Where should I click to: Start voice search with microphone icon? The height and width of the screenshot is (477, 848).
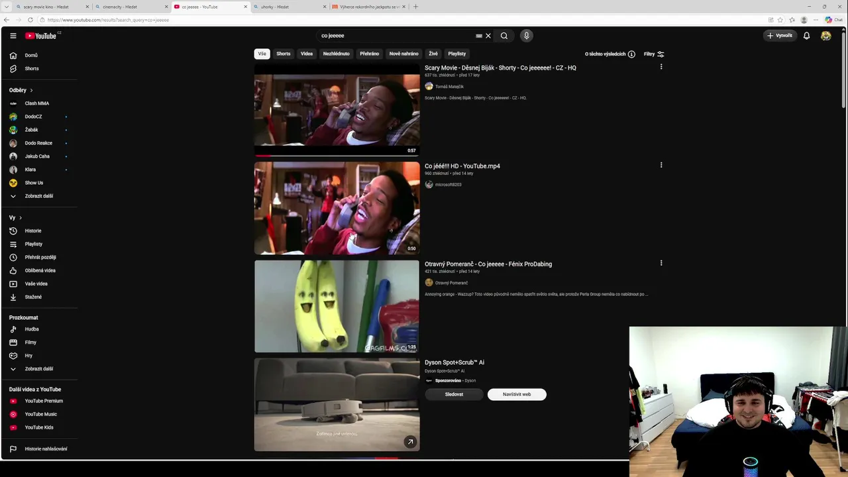527,36
